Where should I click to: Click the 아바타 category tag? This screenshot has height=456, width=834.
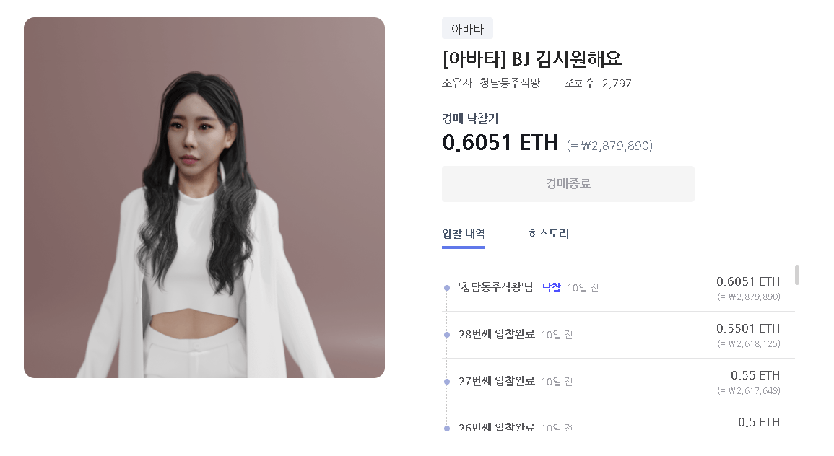coord(467,29)
